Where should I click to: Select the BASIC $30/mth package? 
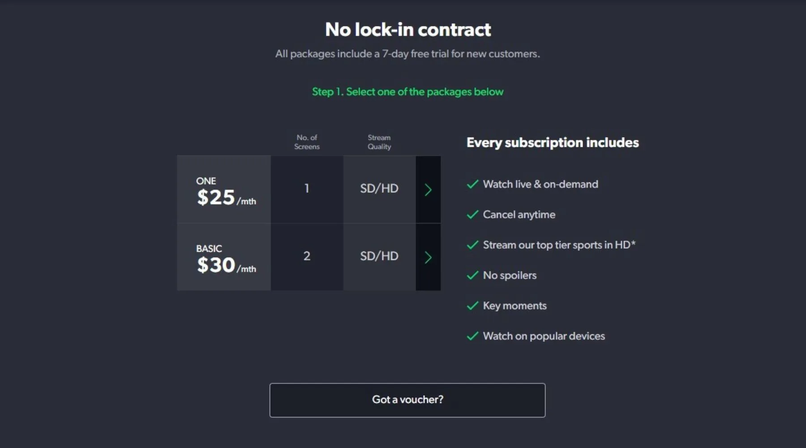224,257
